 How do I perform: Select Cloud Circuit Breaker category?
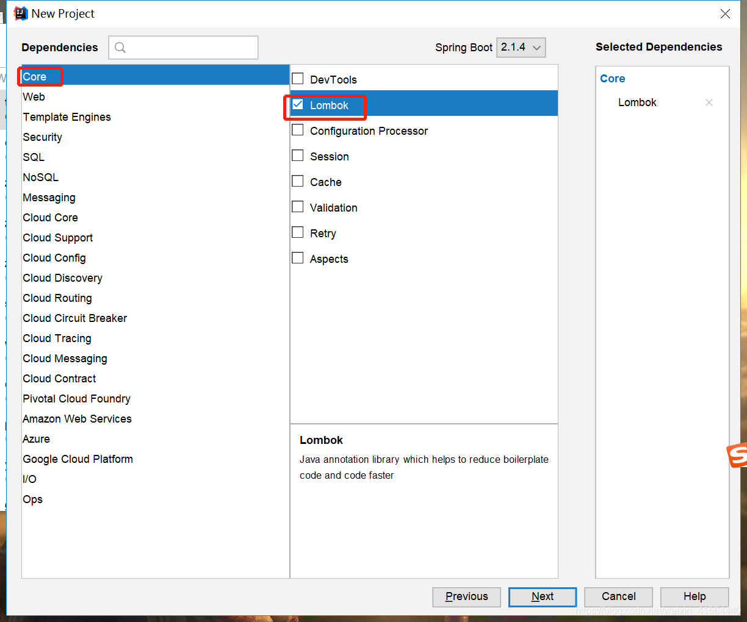[156, 318]
